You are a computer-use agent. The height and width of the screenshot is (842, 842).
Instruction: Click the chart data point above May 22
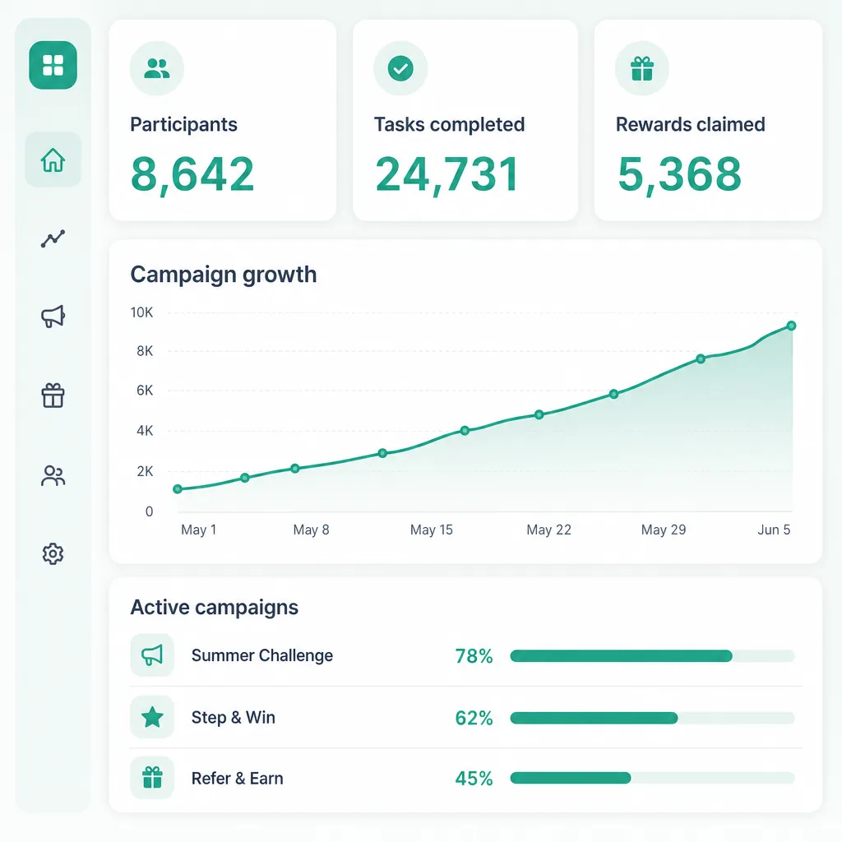point(539,414)
